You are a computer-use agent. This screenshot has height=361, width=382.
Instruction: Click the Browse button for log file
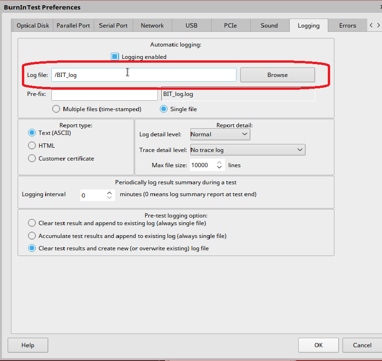pos(277,75)
